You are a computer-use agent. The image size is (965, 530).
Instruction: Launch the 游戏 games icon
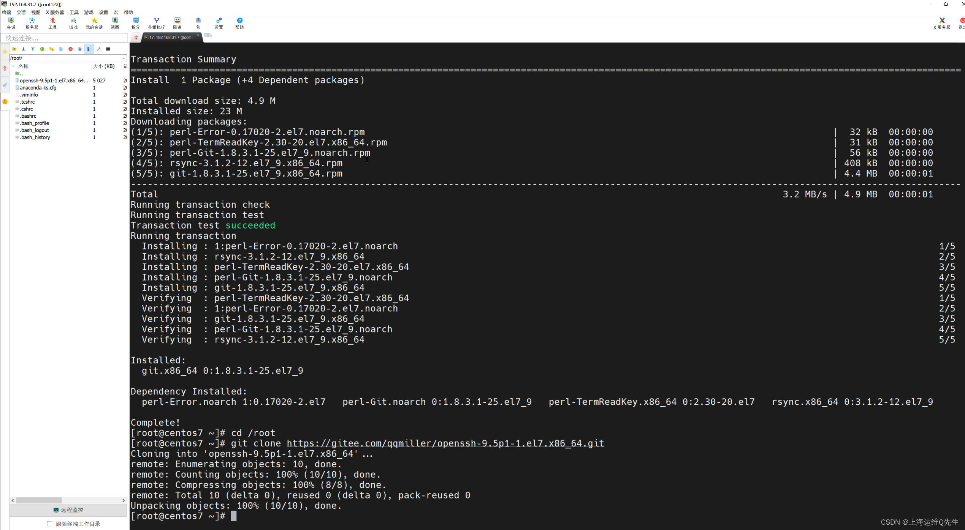click(x=73, y=23)
